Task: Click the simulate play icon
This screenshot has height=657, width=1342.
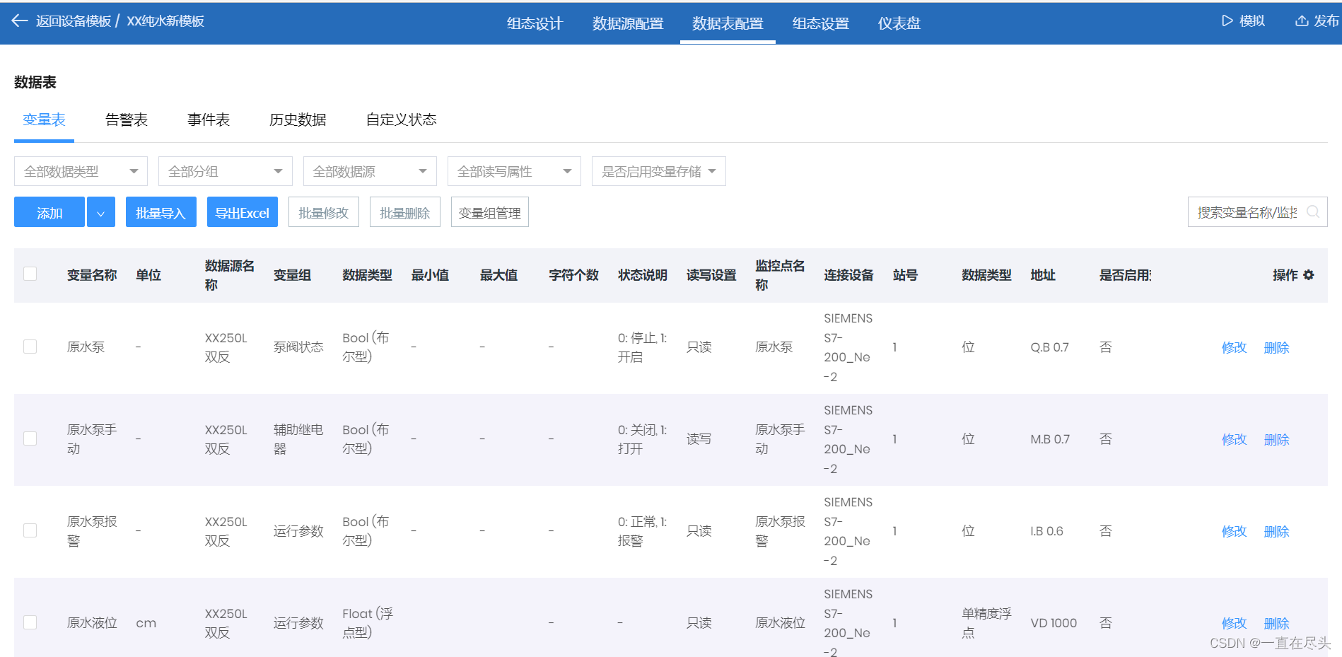Action: click(1227, 21)
